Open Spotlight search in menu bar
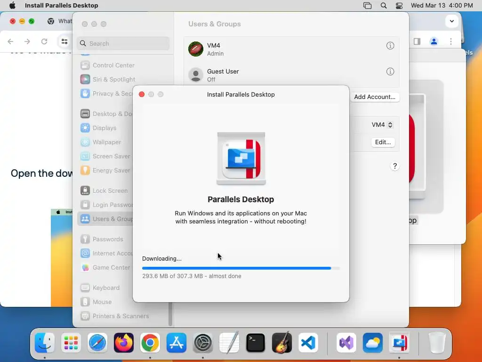 [x=383, y=5]
